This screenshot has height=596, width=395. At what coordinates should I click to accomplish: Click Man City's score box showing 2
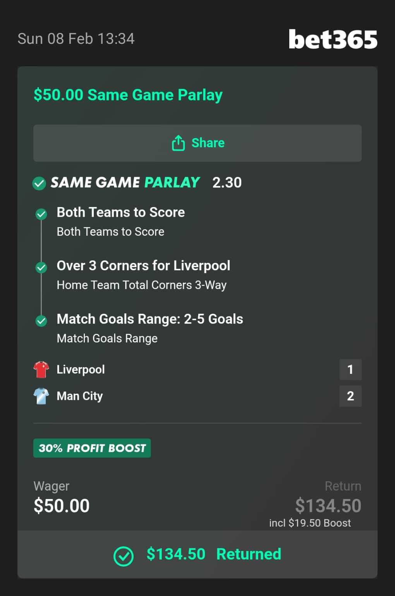click(x=350, y=396)
